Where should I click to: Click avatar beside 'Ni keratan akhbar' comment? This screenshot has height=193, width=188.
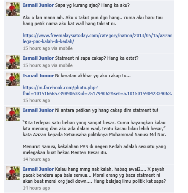coord(13,79)
